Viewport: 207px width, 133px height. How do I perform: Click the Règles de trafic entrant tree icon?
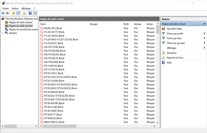[x=6, y=22]
